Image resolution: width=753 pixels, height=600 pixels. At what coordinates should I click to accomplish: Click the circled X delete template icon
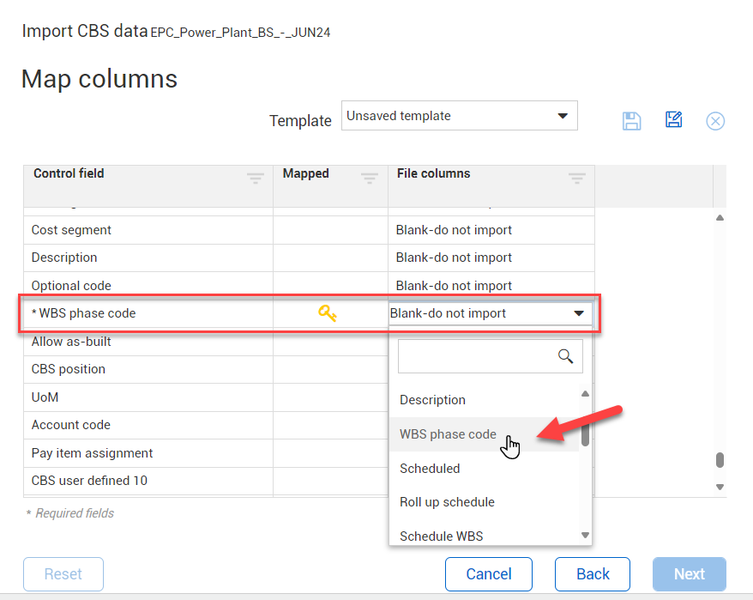pyautogui.click(x=715, y=121)
